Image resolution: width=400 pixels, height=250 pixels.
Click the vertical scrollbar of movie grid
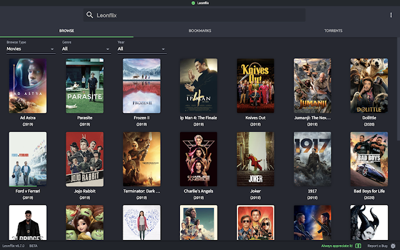click(x=399, y=89)
